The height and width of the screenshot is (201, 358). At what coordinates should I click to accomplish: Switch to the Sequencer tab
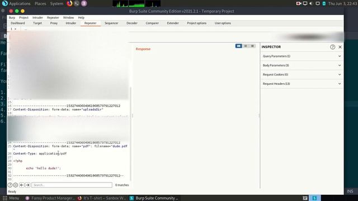point(111,23)
